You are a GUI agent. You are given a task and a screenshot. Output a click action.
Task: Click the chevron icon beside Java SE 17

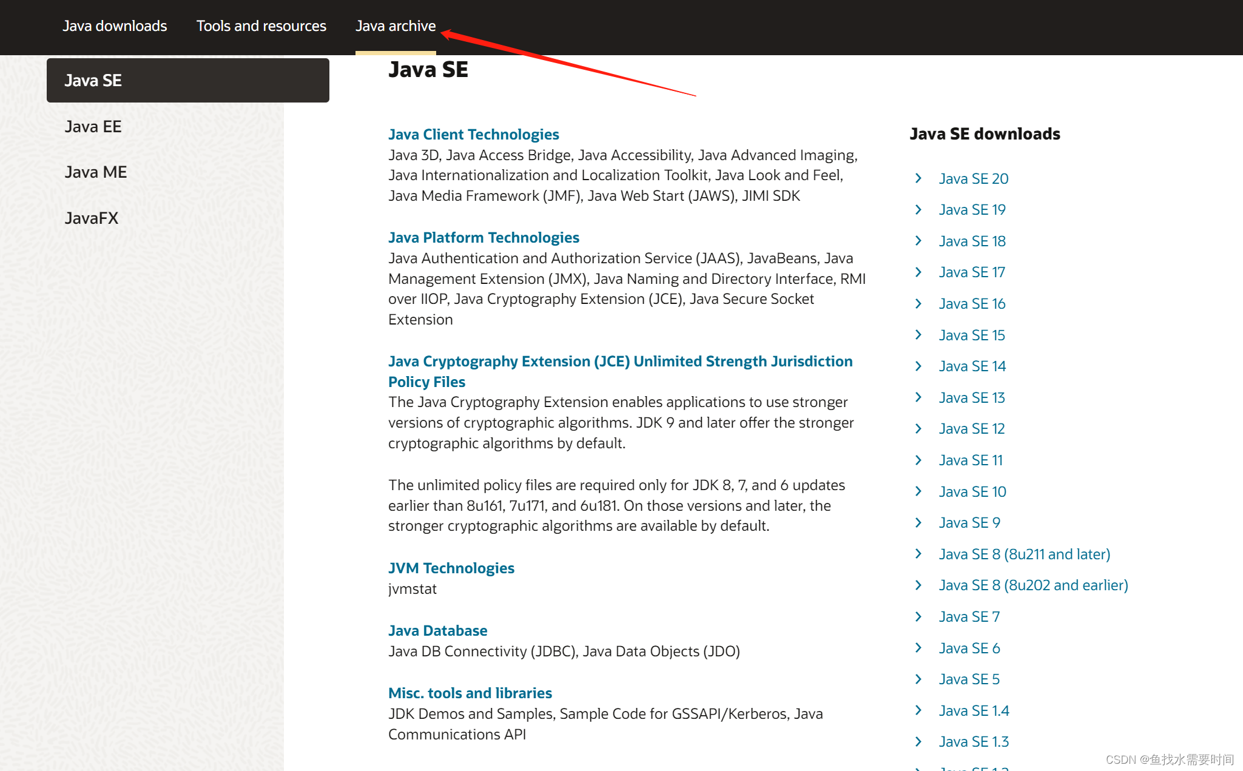click(x=918, y=272)
